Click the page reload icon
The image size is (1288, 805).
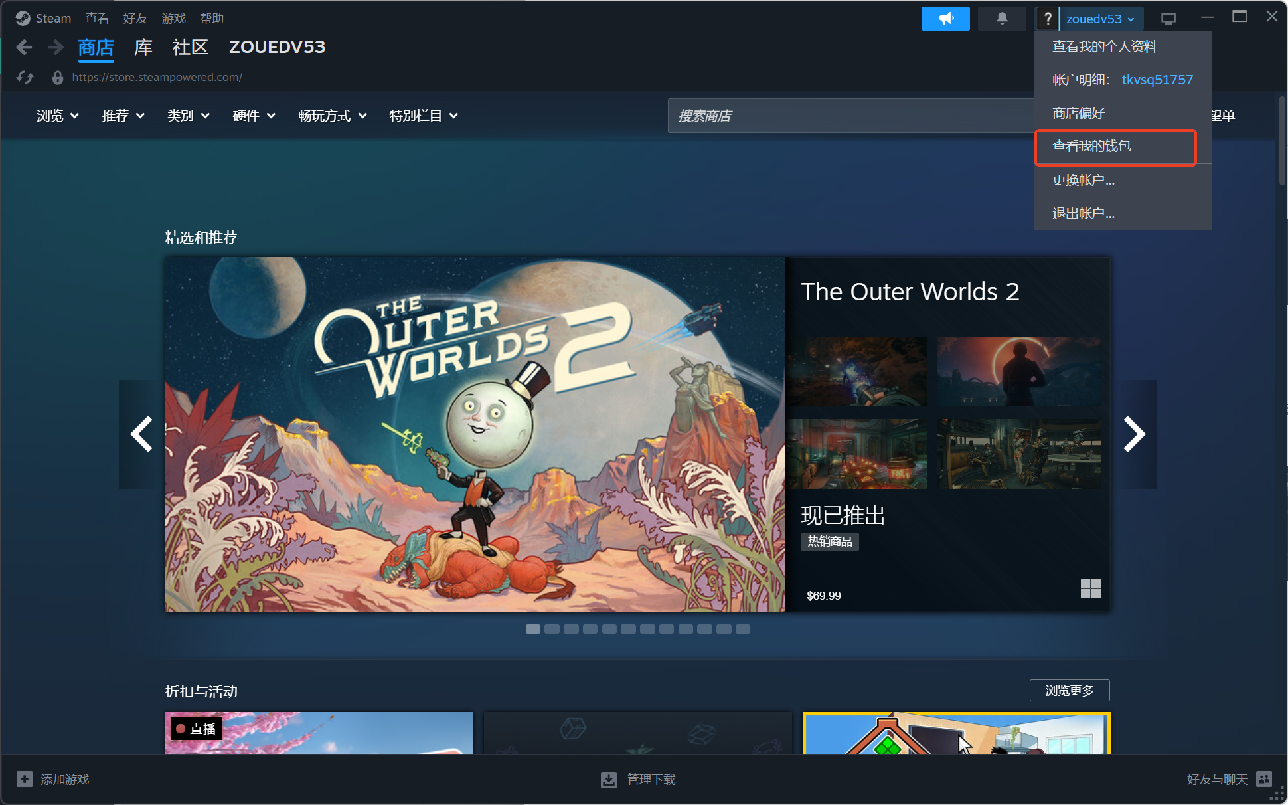coord(25,78)
